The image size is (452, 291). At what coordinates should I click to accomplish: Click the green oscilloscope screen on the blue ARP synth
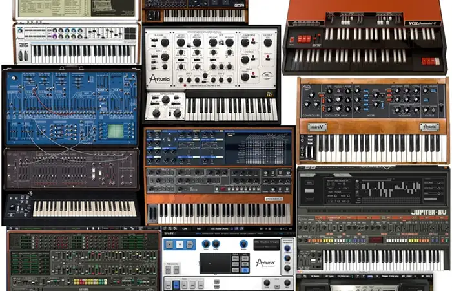[x=116, y=131]
